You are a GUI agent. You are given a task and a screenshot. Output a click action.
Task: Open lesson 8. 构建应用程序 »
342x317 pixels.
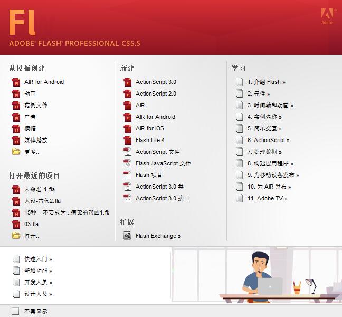tap(270, 163)
